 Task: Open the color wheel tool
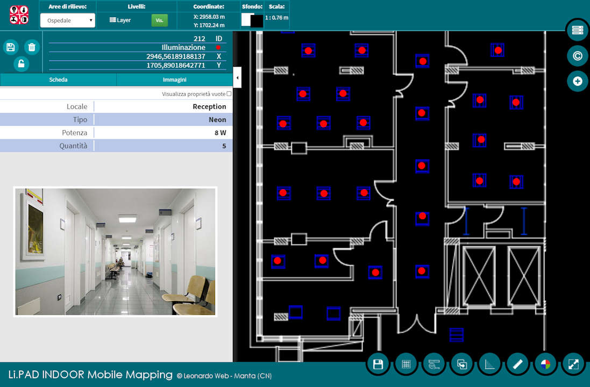[545, 364]
